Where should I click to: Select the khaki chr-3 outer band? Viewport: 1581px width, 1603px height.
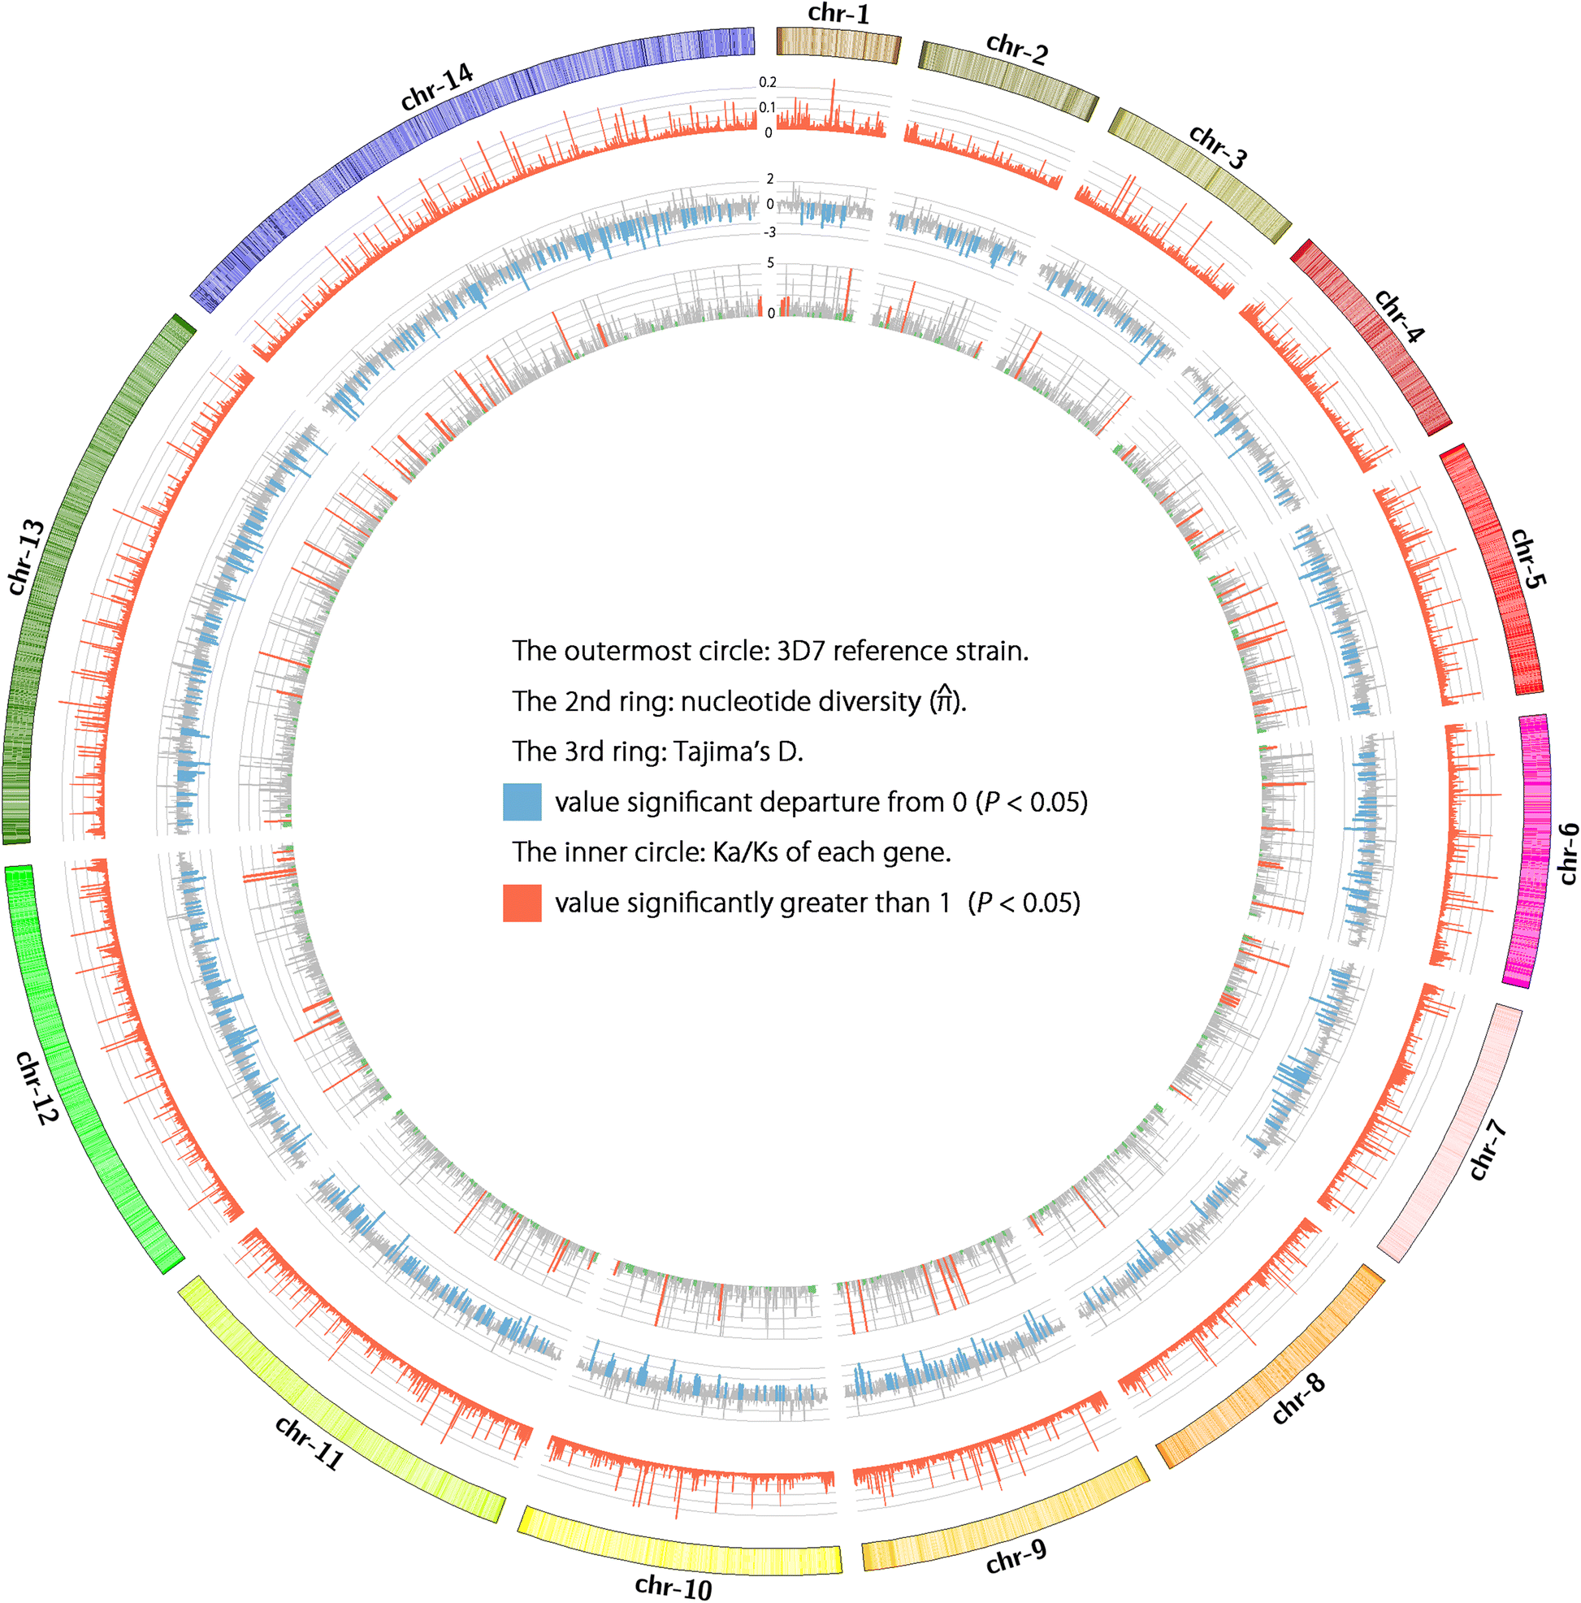[x=1201, y=174]
